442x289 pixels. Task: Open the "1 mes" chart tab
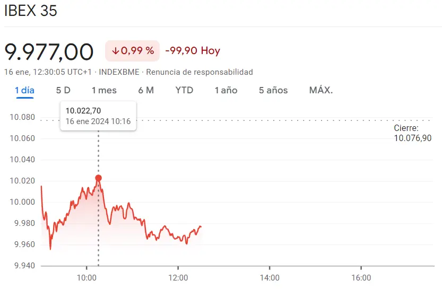click(x=104, y=90)
